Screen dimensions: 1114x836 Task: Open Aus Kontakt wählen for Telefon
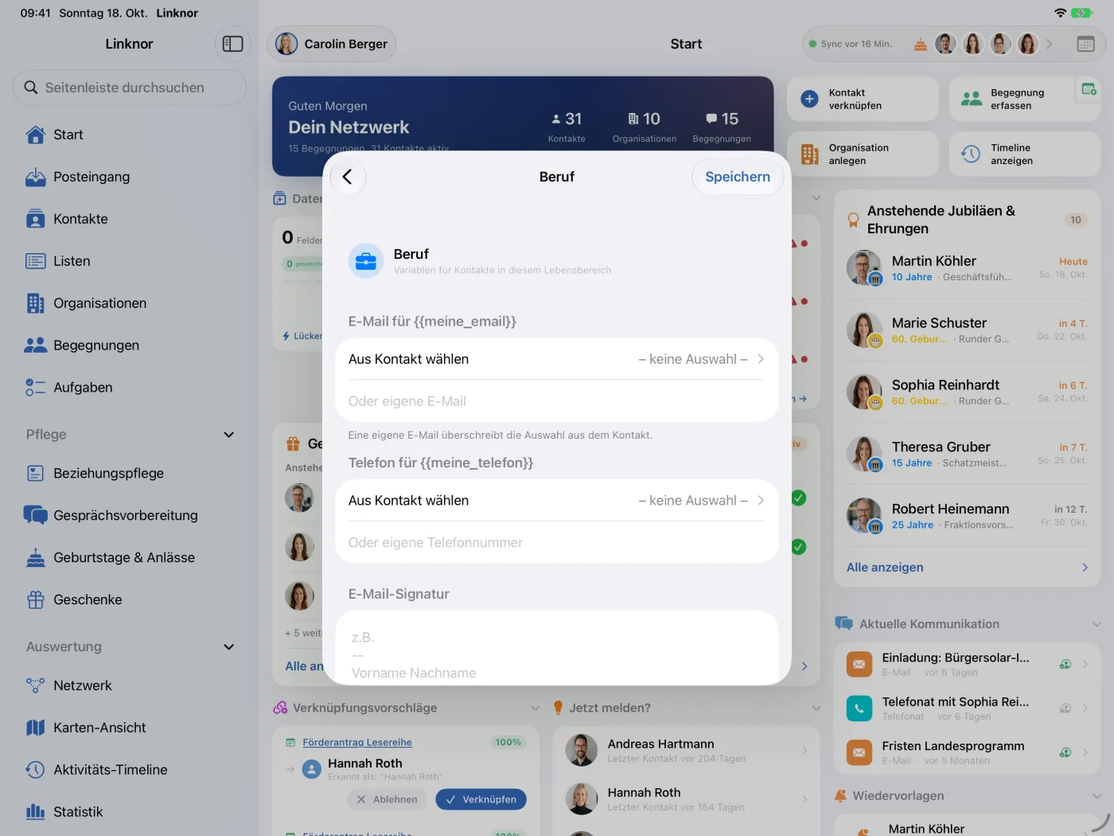pos(556,500)
